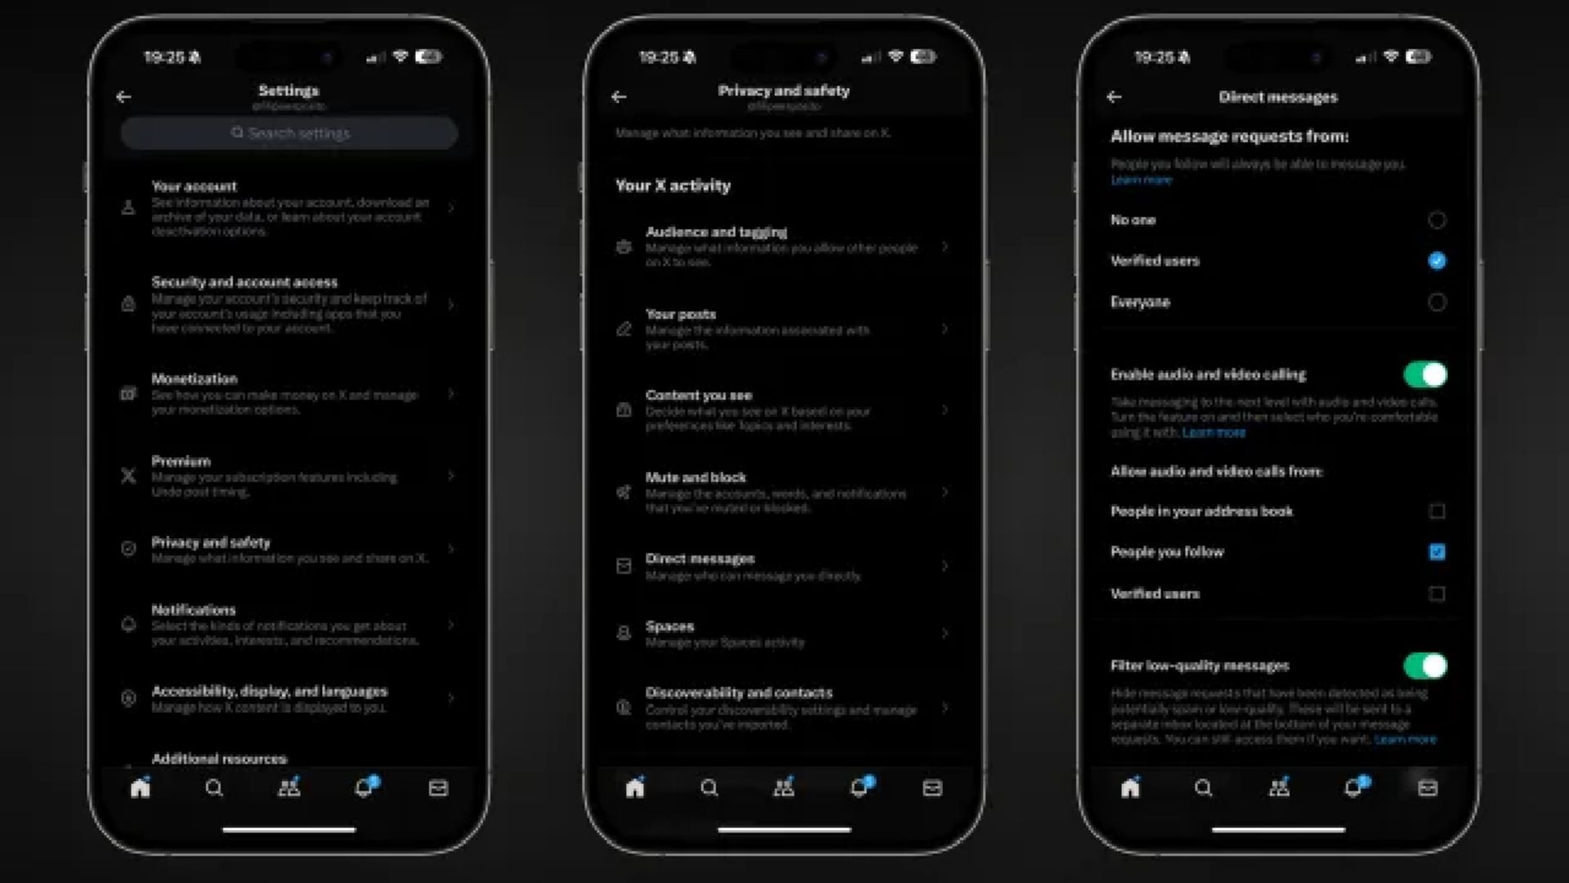Enable People you follow audio call checkbox
This screenshot has height=883, width=1569.
[x=1437, y=551]
